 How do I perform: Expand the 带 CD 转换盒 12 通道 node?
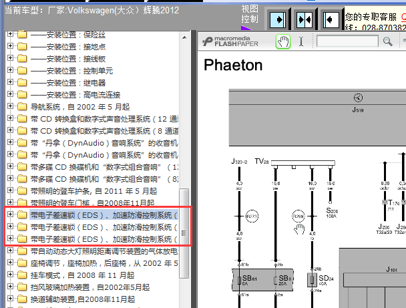coord(10,118)
